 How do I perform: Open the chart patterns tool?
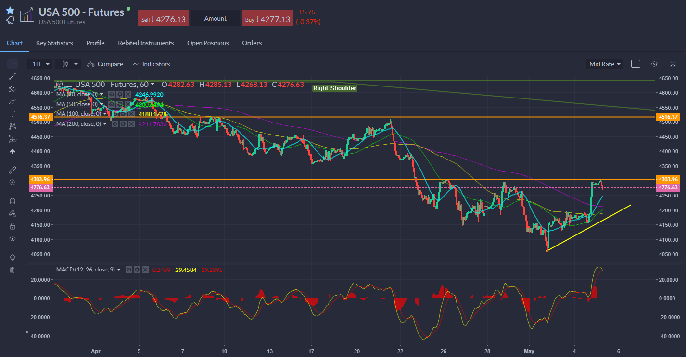point(13,126)
